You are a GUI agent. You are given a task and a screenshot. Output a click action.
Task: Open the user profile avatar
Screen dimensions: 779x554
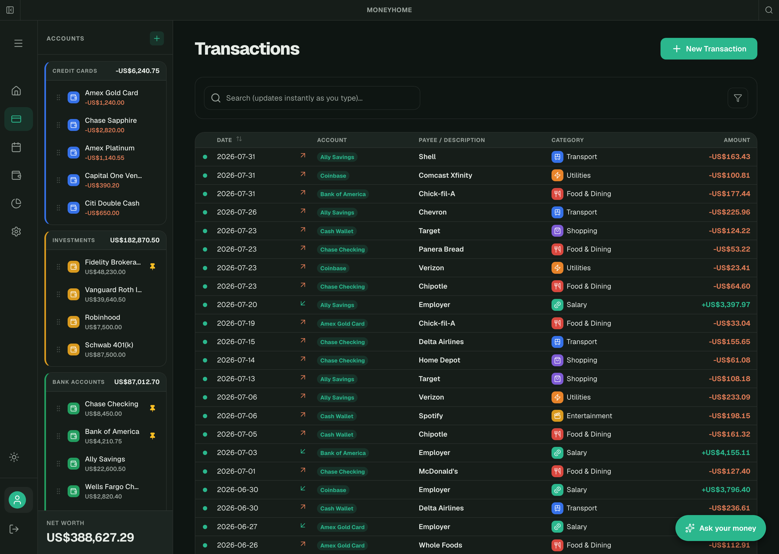click(17, 500)
